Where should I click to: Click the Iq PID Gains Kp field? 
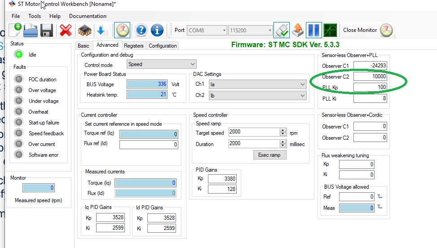click(x=110, y=217)
